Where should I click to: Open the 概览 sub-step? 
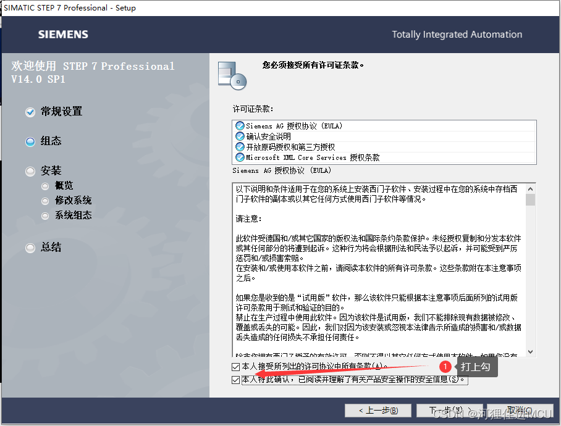pos(64,185)
